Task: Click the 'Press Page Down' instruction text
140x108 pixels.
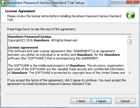Action: pyautogui.click(x=41, y=29)
